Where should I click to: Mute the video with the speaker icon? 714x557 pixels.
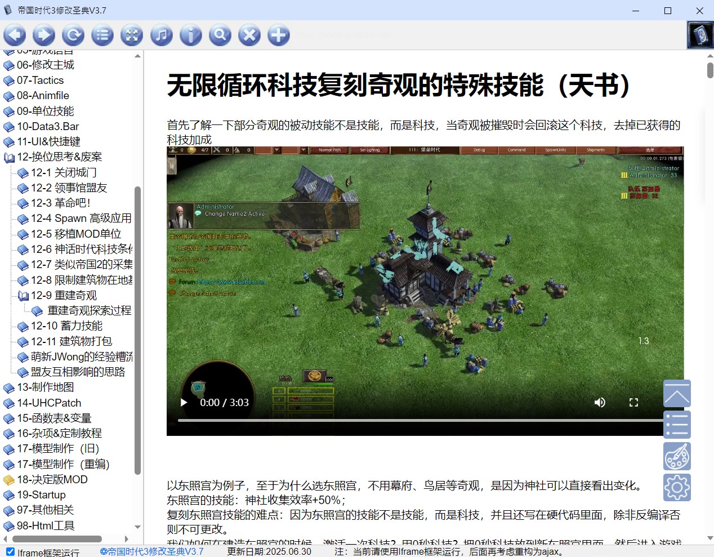tap(600, 402)
